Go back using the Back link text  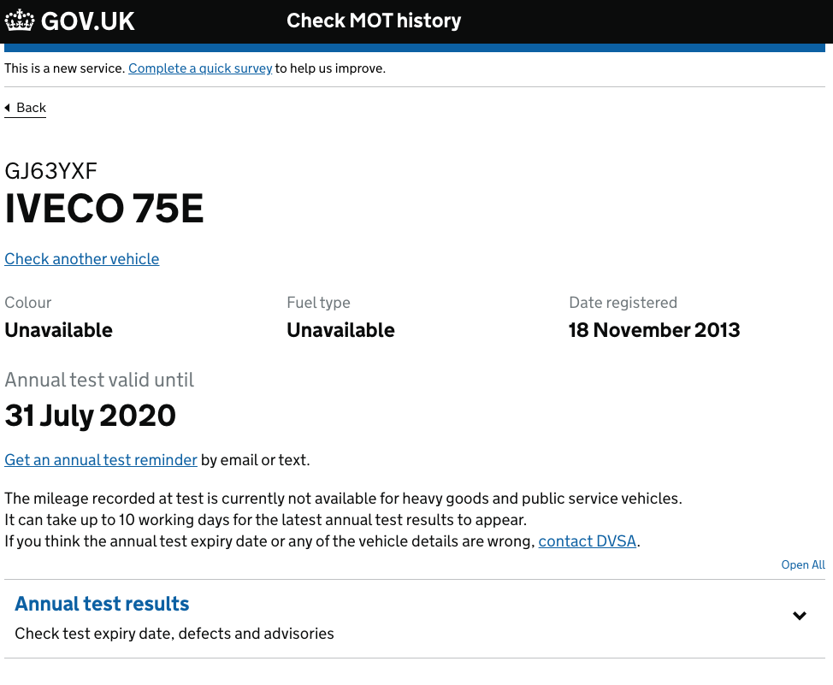coord(32,108)
